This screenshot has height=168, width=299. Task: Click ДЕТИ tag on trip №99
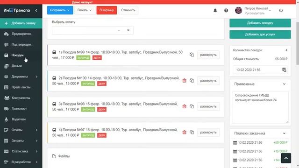(97, 58)
